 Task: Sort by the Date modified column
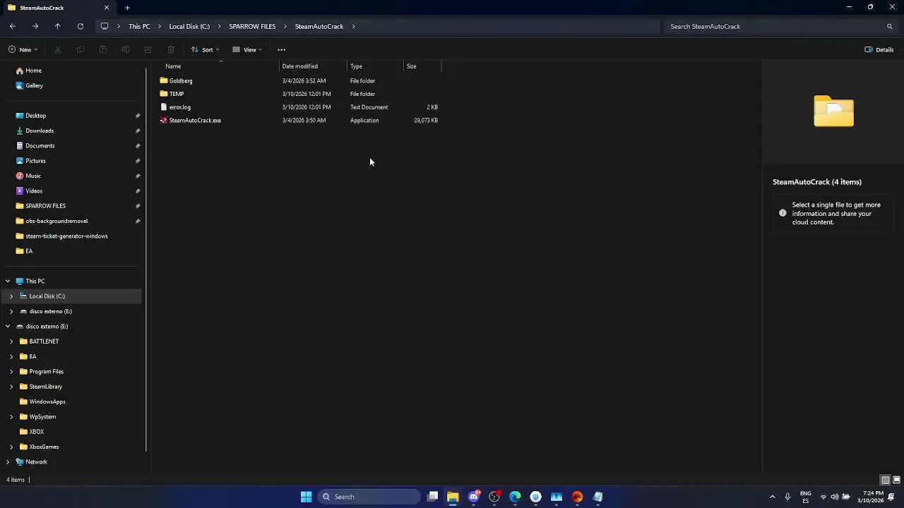point(299,66)
